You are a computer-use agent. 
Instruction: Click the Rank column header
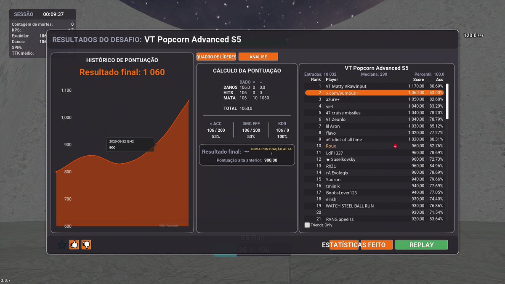click(x=316, y=80)
